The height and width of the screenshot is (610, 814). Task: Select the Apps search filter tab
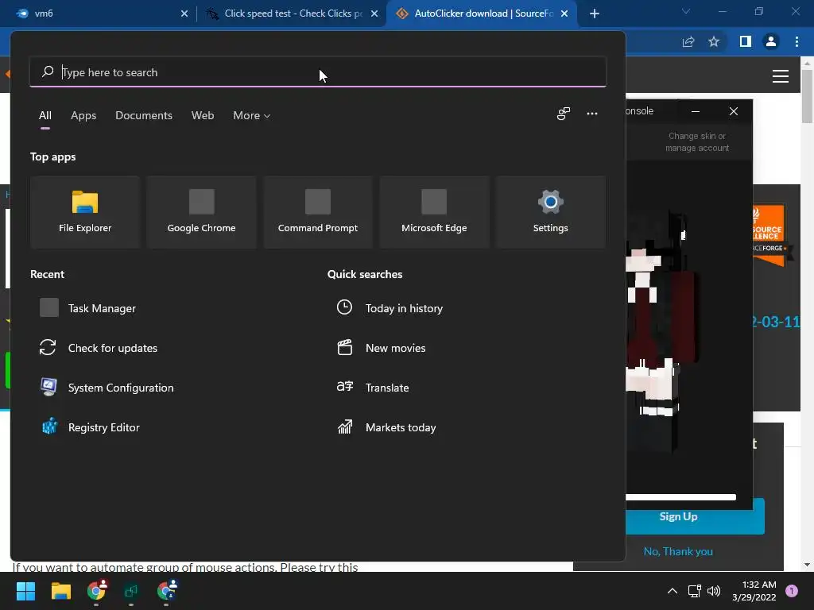coord(83,115)
